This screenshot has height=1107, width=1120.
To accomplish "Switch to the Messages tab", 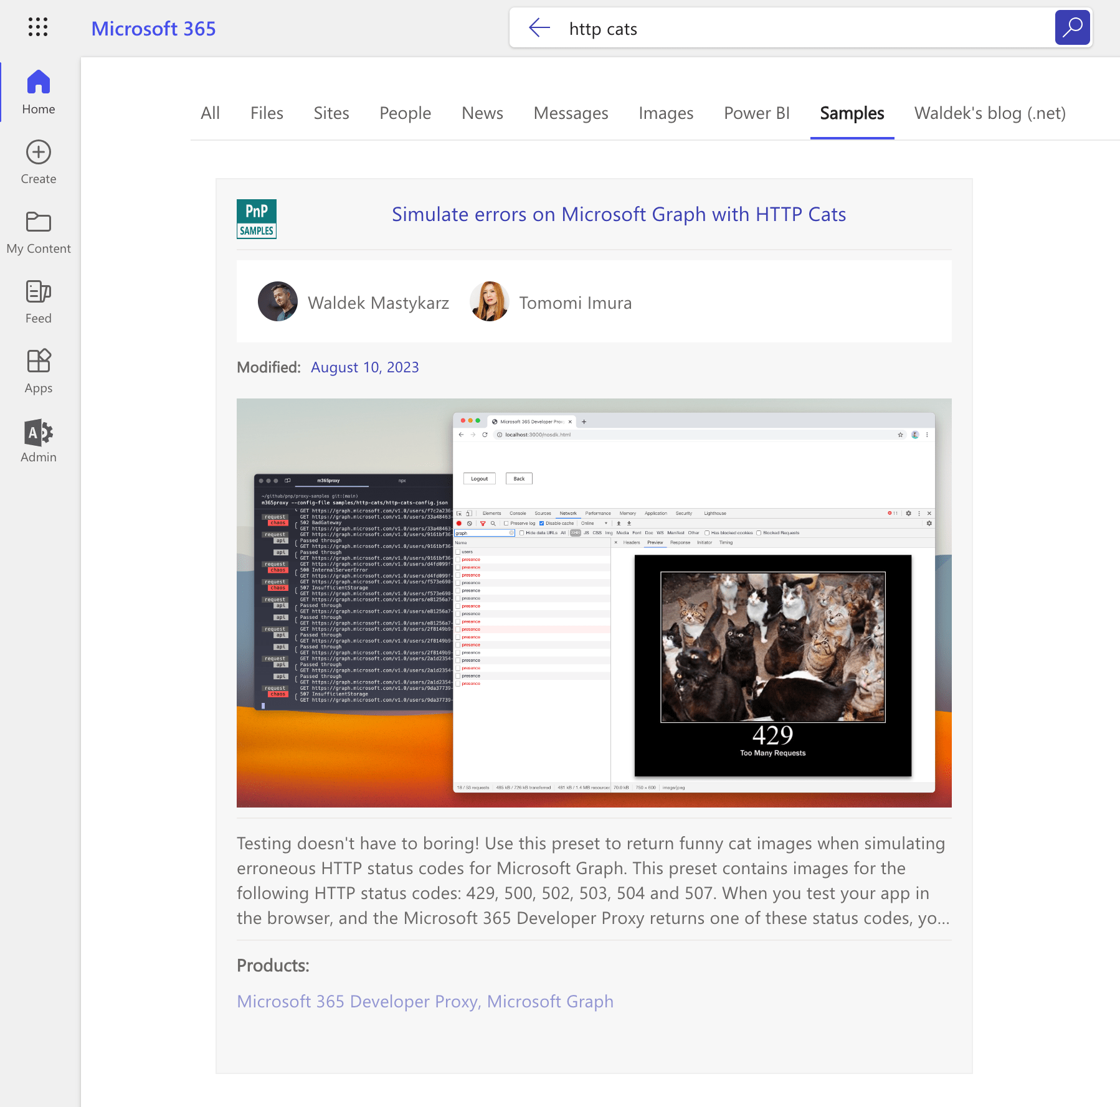I will click(x=571, y=113).
